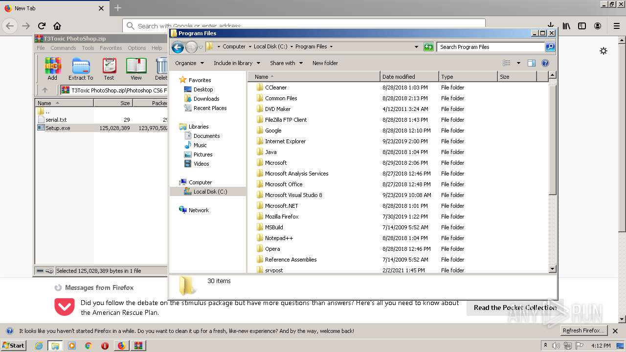Click New folder button
The width and height of the screenshot is (626, 352).
(325, 63)
